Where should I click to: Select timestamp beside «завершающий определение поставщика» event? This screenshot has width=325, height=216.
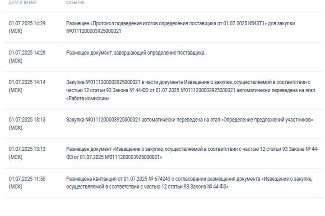point(27,53)
